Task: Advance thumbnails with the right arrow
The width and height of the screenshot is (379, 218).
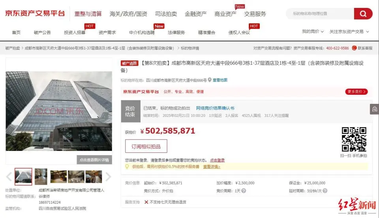Action: (108, 177)
